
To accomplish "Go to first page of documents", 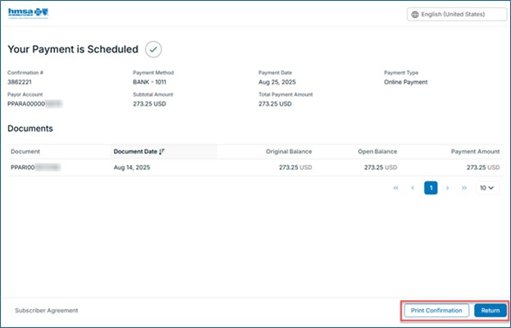I will [x=396, y=188].
